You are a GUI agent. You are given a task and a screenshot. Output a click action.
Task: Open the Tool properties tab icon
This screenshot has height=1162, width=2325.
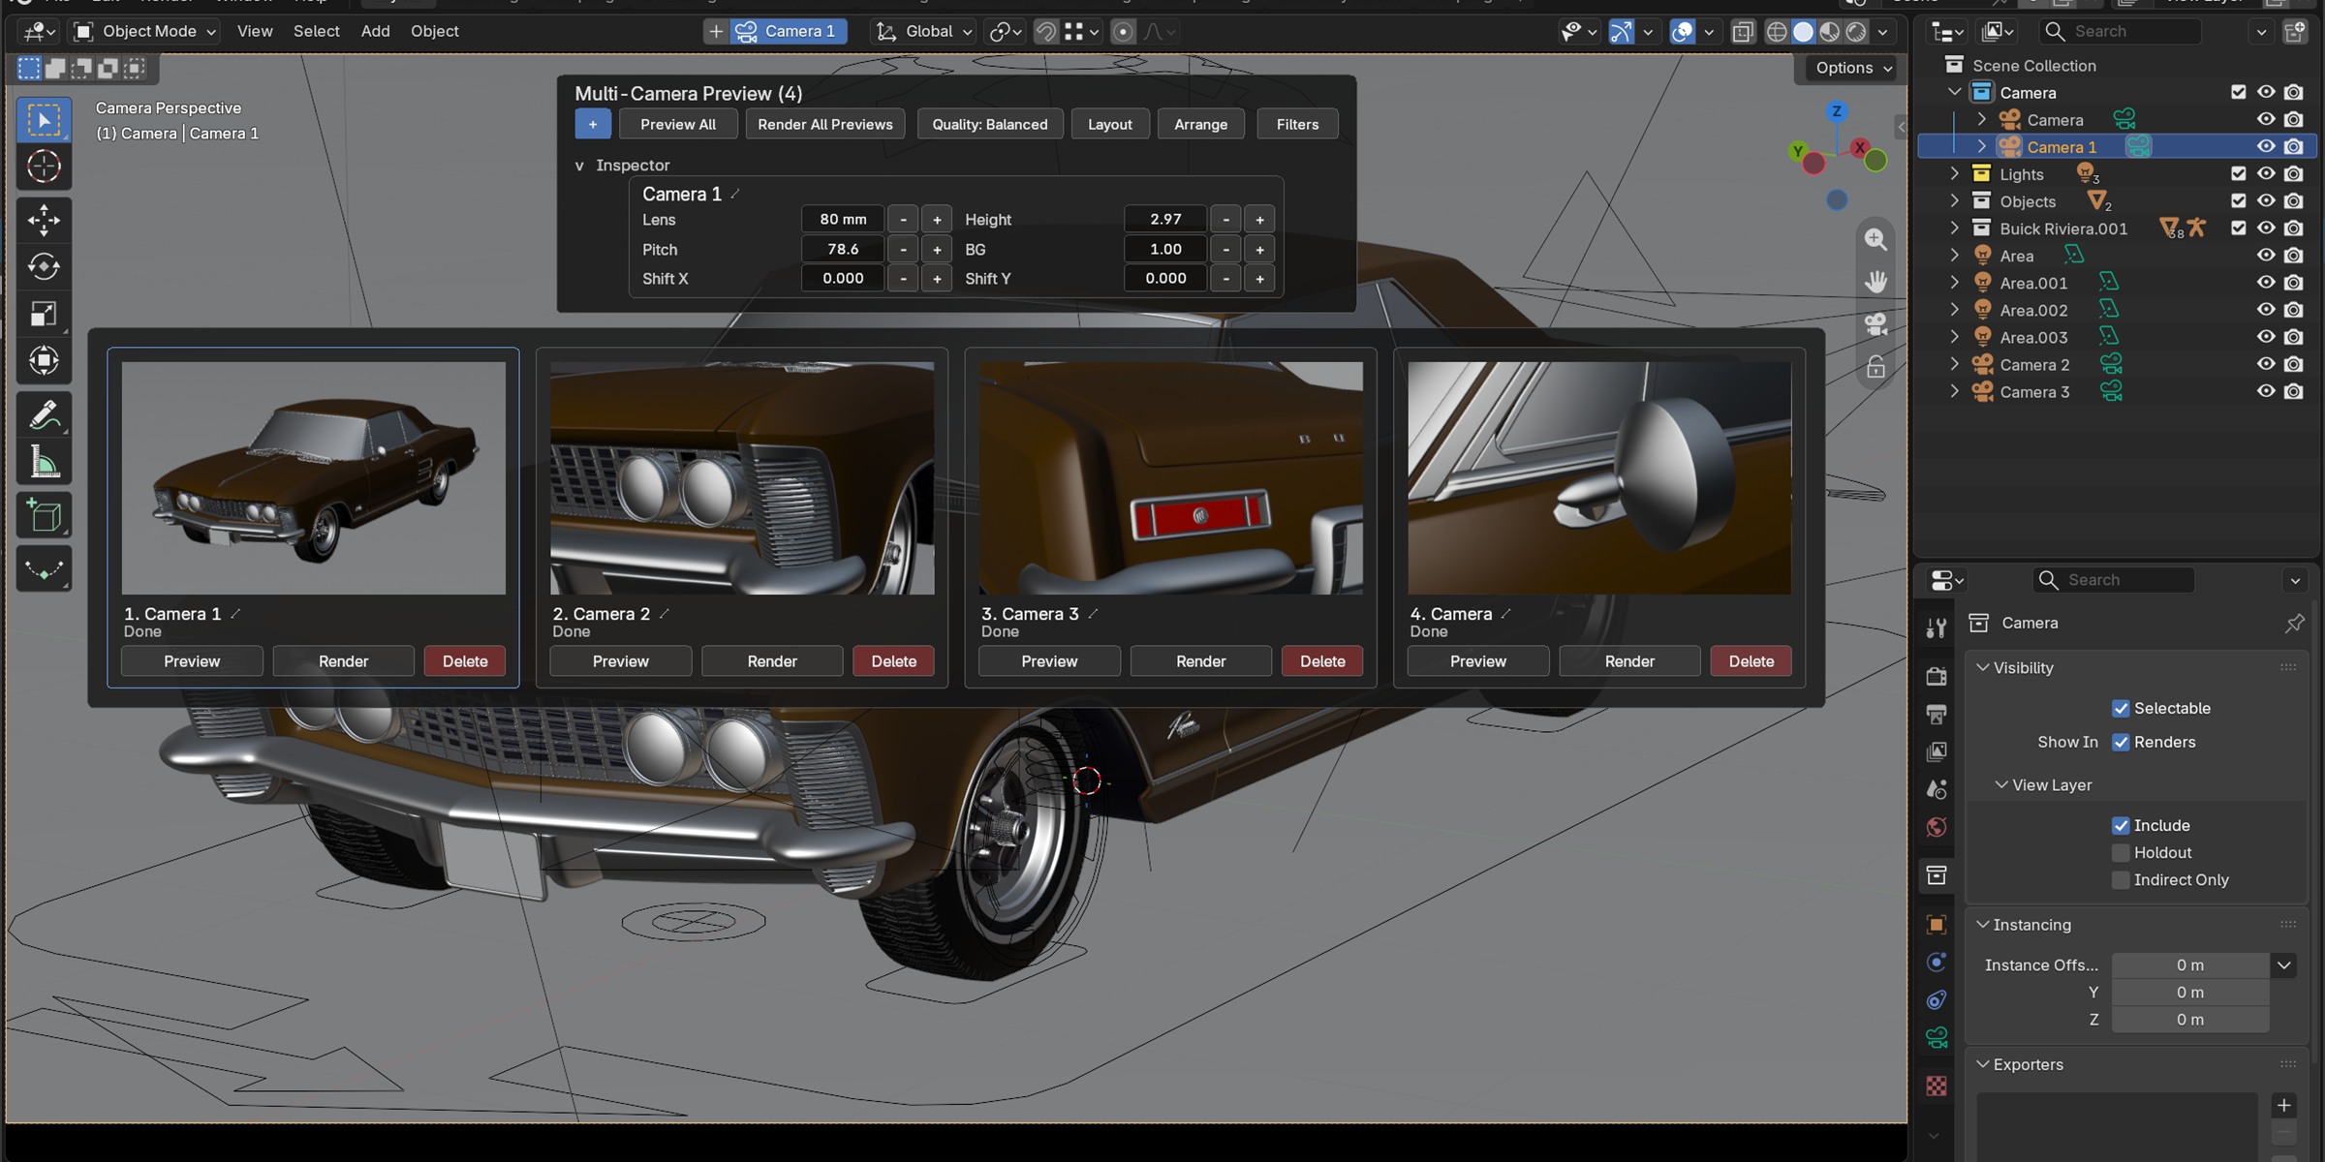tap(1937, 627)
